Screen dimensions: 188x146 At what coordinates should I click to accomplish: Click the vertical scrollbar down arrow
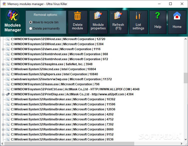click(185, 139)
